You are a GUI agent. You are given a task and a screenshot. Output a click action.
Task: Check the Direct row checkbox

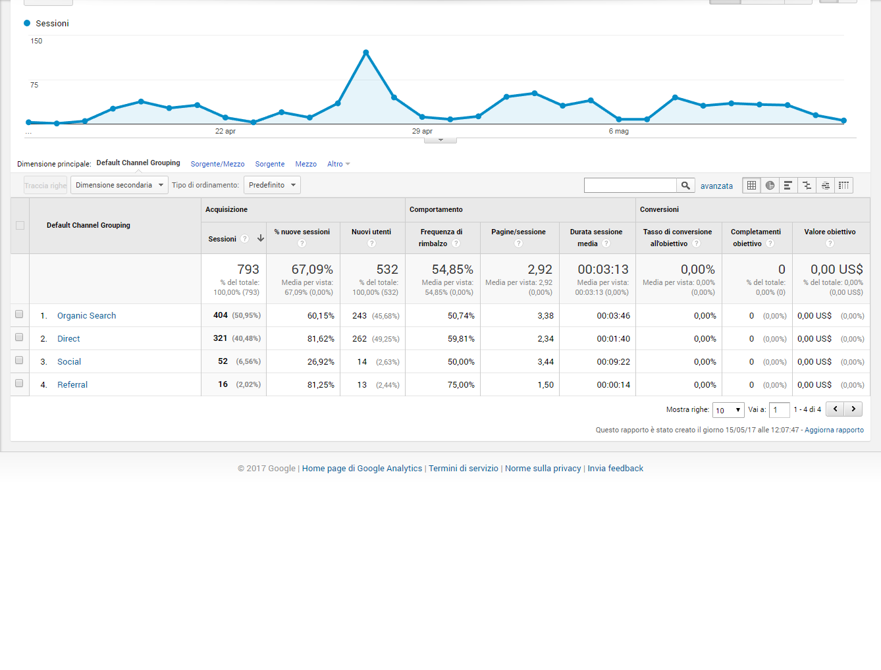(x=19, y=338)
